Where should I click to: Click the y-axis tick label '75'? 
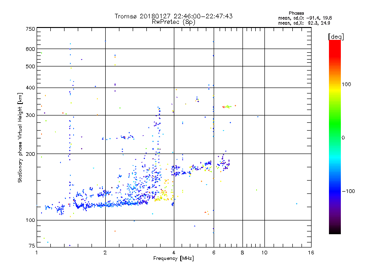(x=32, y=246)
